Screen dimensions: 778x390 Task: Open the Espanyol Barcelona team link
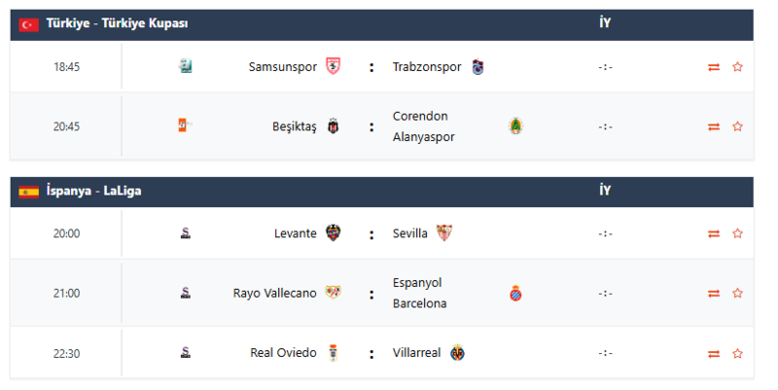pos(420,293)
